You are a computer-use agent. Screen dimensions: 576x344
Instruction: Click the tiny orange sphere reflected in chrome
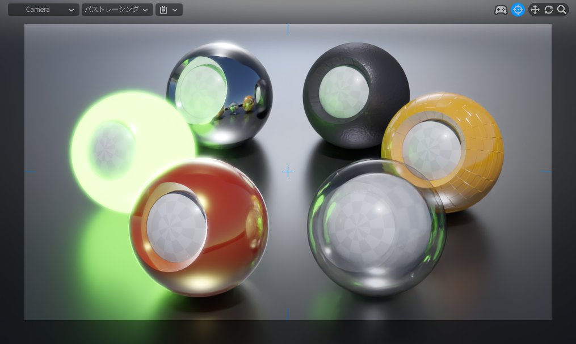(248, 103)
